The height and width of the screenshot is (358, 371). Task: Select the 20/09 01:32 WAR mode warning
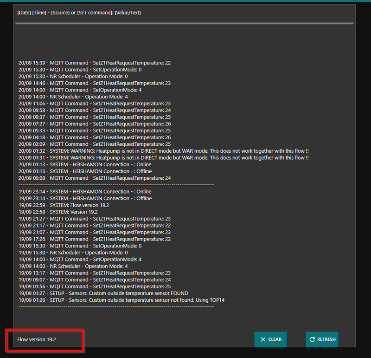click(x=164, y=151)
